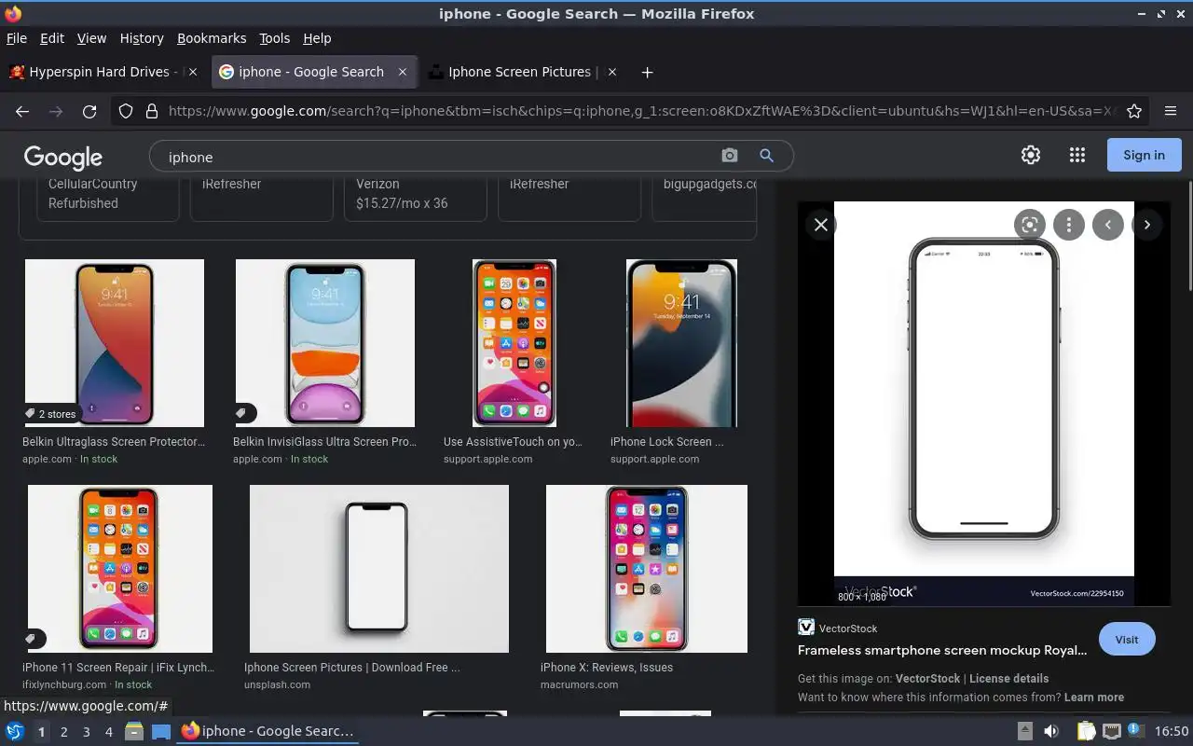Click the Sign in button
Screen dimensions: 1193x746
pos(1144,155)
